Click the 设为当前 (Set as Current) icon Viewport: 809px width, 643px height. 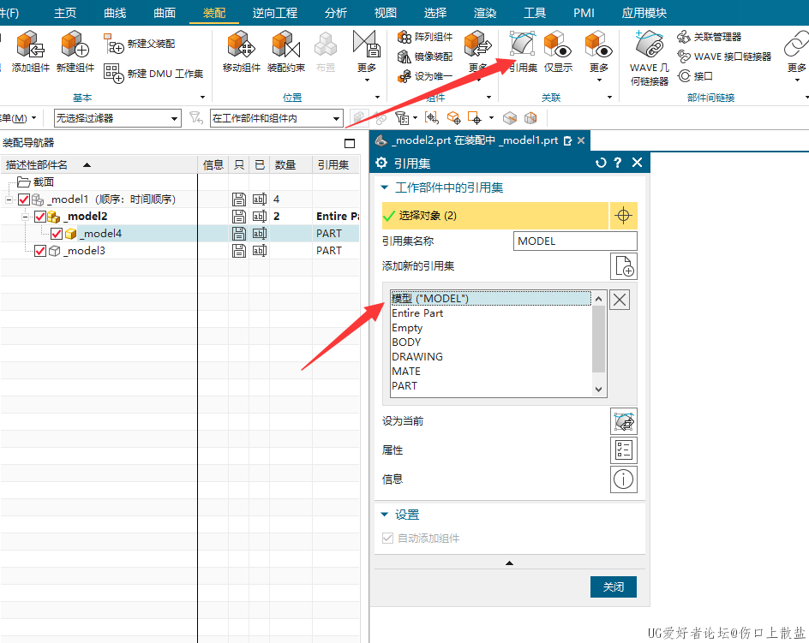pos(623,421)
